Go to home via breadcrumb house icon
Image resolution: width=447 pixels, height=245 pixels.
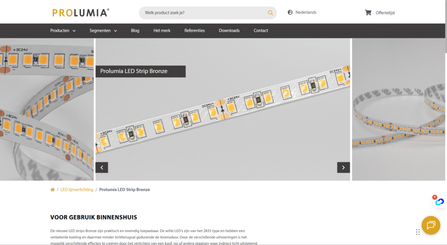point(52,190)
